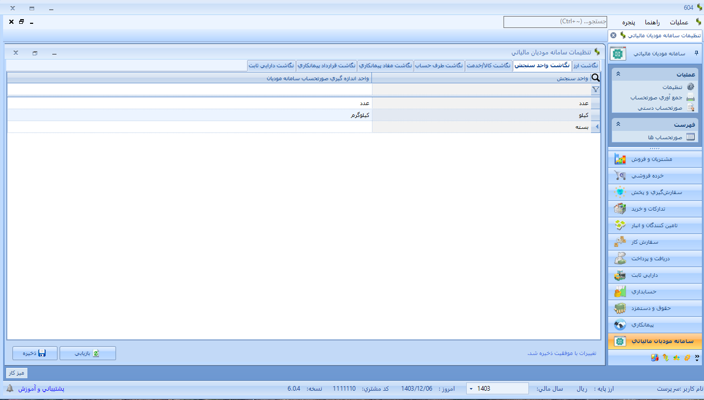Click the notification bell in status bar
The height and width of the screenshot is (400, 704).
10,388
